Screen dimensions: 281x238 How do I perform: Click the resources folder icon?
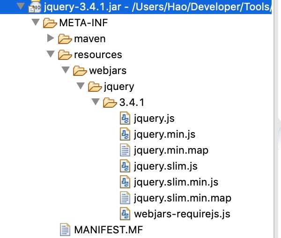click(65, 55)
